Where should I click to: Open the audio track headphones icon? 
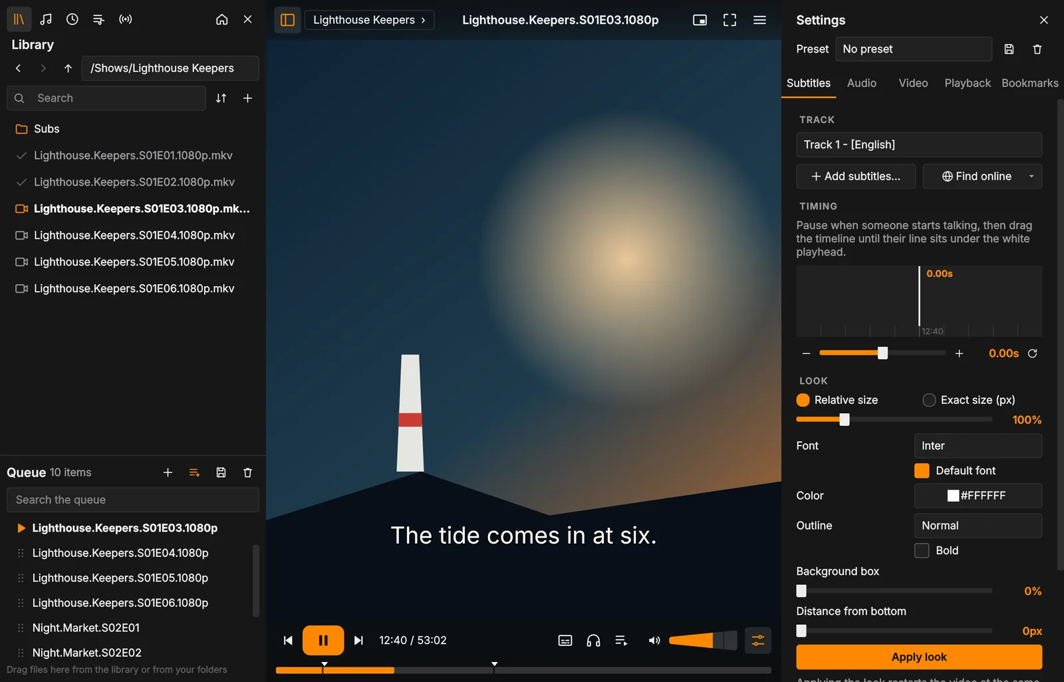click(x=593, y=640)
